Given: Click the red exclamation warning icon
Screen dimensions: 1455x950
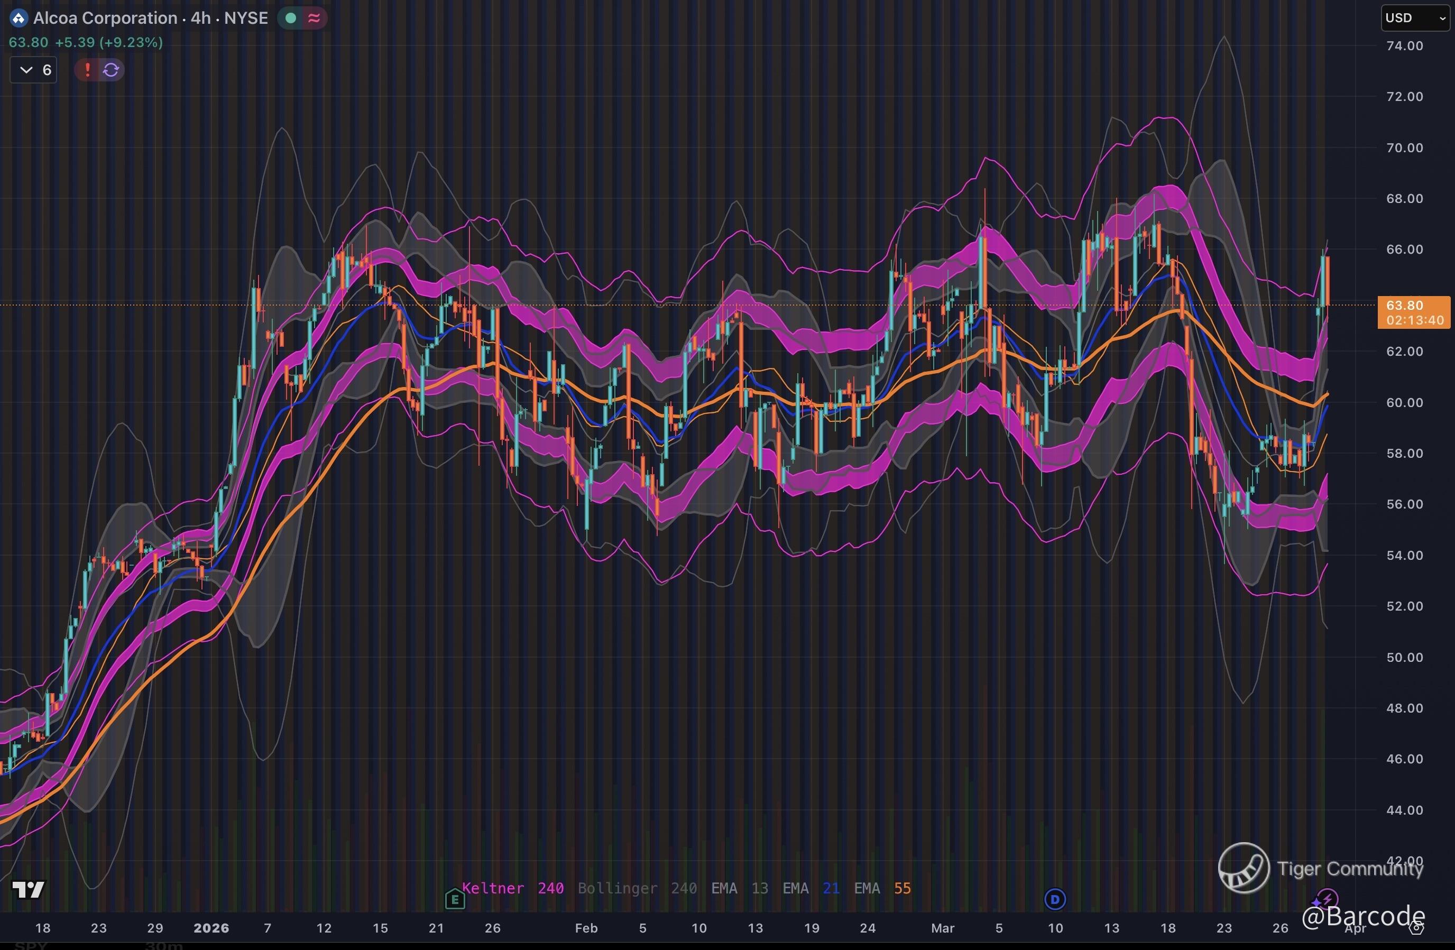Looking at the screenshot, I should tap(87, 70).
